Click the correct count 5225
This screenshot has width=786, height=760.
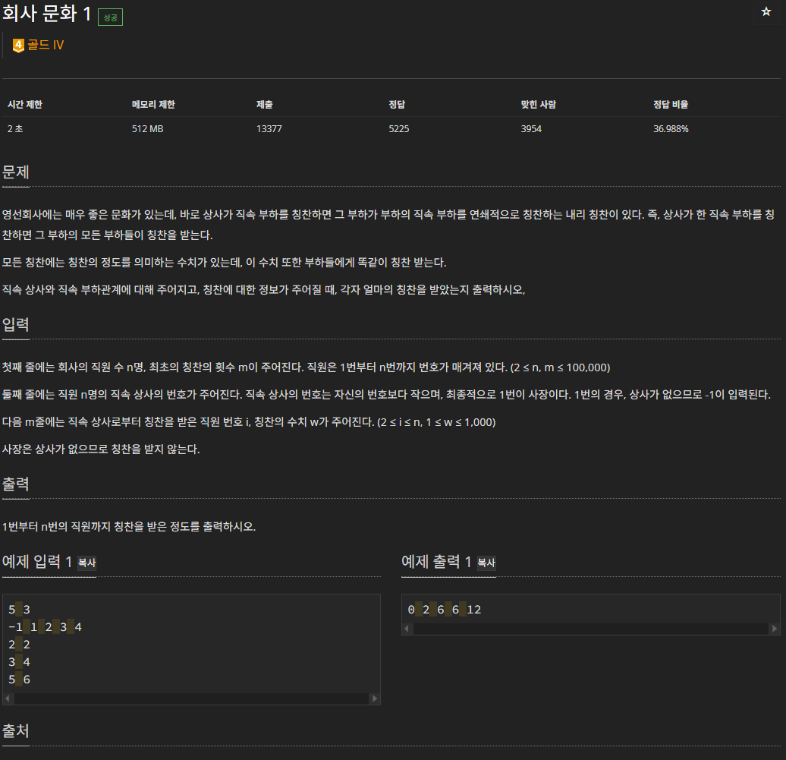coord(399,129)
